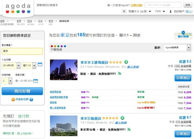The image size is (194, 139).
Task: Open the 東京日航飯店 building thumbnail
Action: (x=64, y=126)
